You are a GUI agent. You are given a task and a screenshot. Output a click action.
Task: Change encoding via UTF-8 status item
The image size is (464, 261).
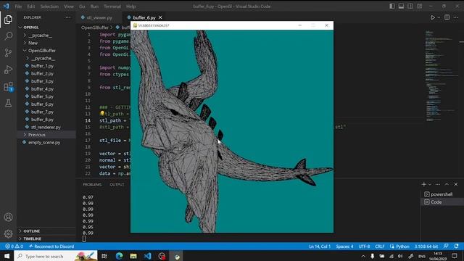[x=364, y=246]
